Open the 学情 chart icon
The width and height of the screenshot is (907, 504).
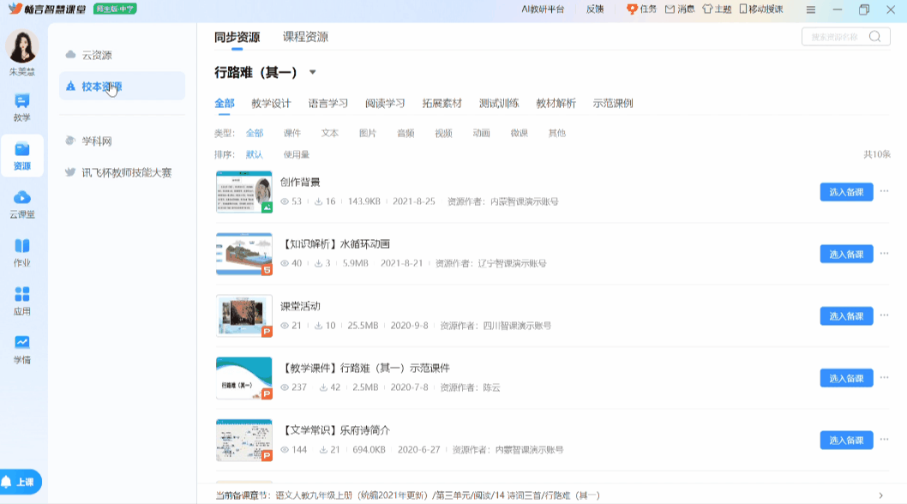21,344
